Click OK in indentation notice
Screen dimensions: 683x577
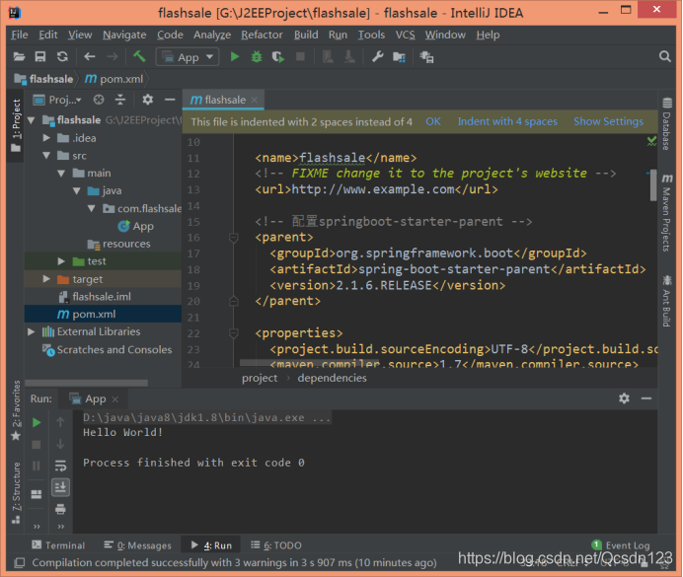[433, 121]
